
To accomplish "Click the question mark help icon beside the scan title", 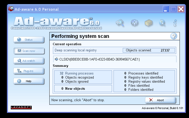I will click(x=174, y=36).
